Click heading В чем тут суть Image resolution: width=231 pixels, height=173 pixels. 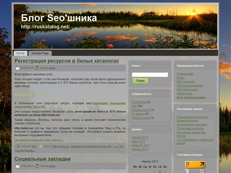pos(30,95)
